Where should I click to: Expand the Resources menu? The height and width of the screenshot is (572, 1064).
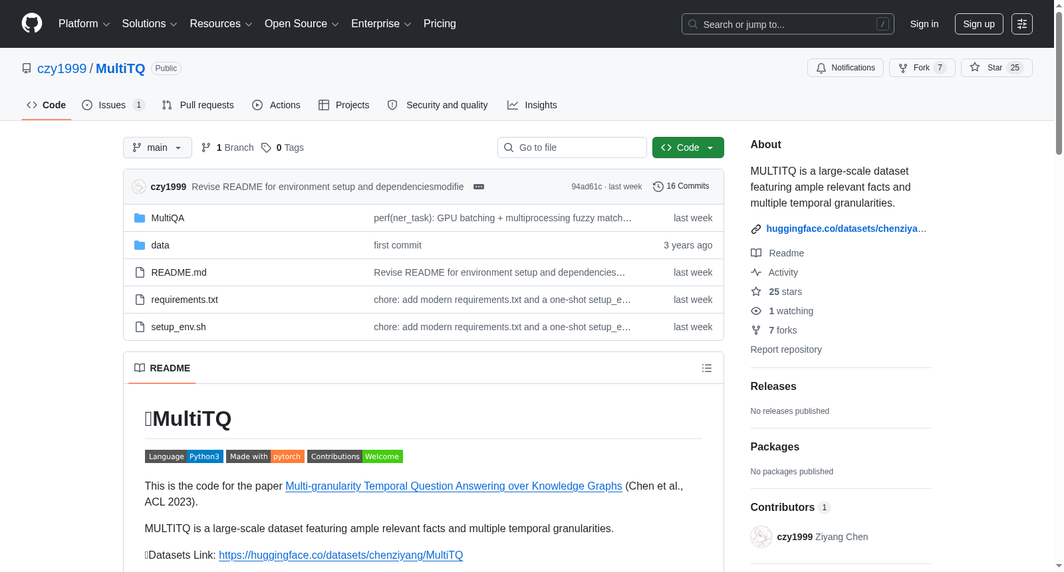[x=221, y=24]
